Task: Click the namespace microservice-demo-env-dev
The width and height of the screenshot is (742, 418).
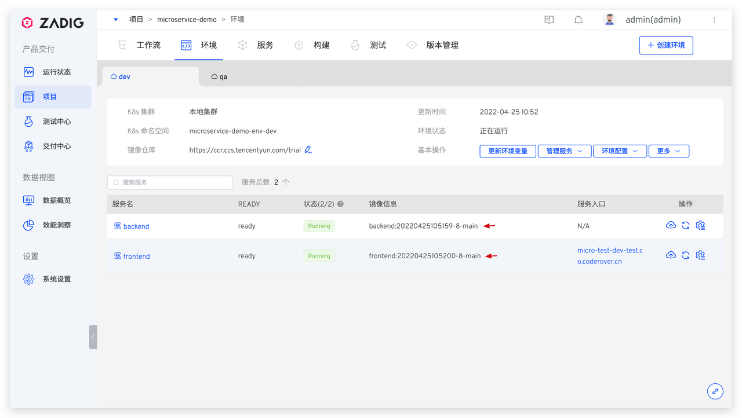Action: coord(233,131)
